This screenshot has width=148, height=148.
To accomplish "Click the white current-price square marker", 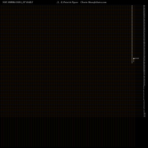I will pos(134,59).
